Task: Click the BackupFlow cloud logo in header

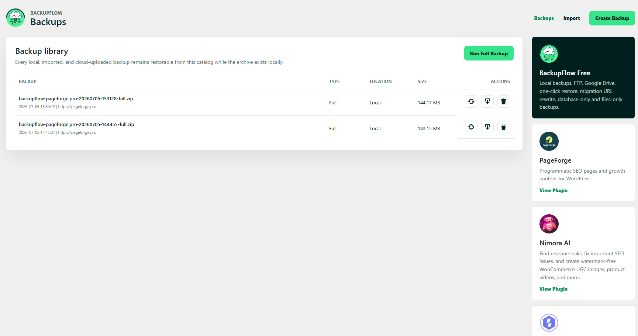Action: point(15,18)
